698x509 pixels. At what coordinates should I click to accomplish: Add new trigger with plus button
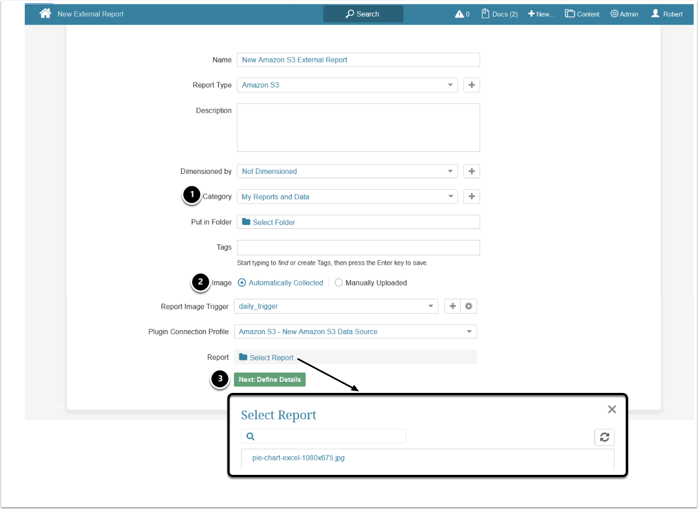[x=452, y=306]
